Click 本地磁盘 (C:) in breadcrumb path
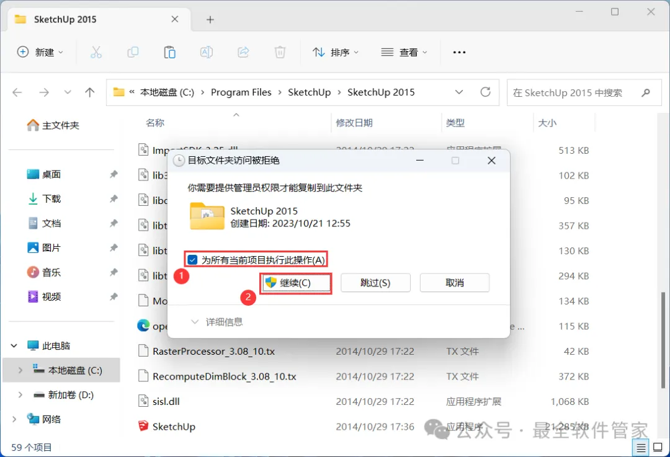670x457 pixels. (x=167, y=92)
